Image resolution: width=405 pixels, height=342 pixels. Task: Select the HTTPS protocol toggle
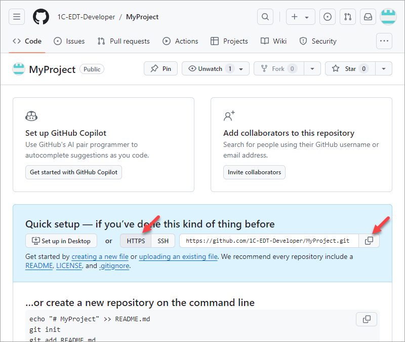tap(136, 241)
